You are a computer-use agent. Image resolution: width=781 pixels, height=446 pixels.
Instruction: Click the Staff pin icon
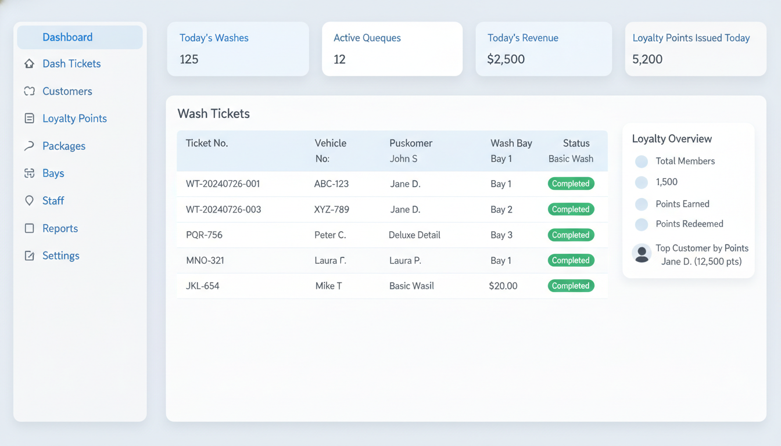[30, 200]
